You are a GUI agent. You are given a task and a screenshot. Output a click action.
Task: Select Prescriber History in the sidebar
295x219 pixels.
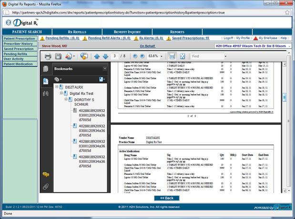click(x=18, y=43)
